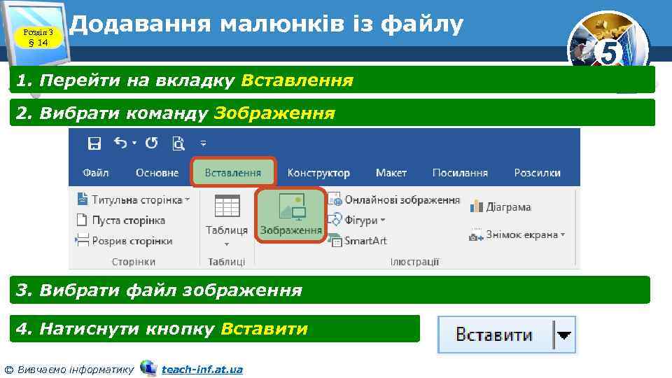Click the globe icon beside teach-inf.at.ua
This screenshot has height=378, width=672.
[x=148, y=368]
